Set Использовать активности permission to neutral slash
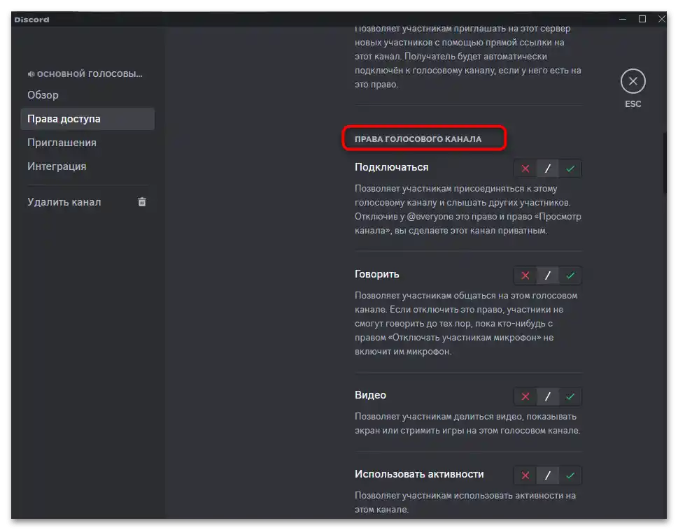This screenshot has width=678, height=530. tap(547, 475)
